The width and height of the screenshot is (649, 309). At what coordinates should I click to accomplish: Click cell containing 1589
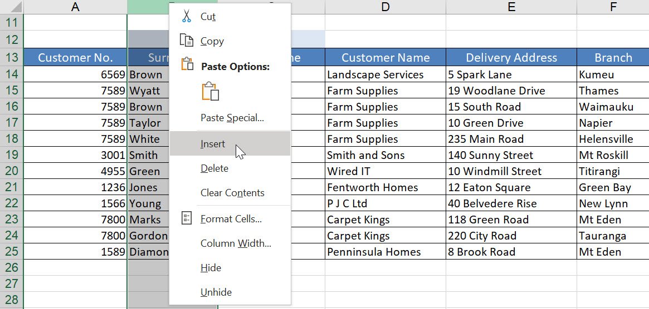click(75, 252)
